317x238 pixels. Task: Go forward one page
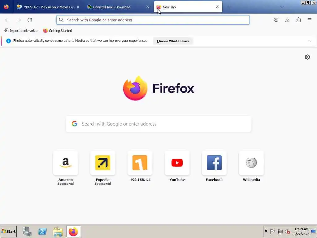[x=19, y=20]
